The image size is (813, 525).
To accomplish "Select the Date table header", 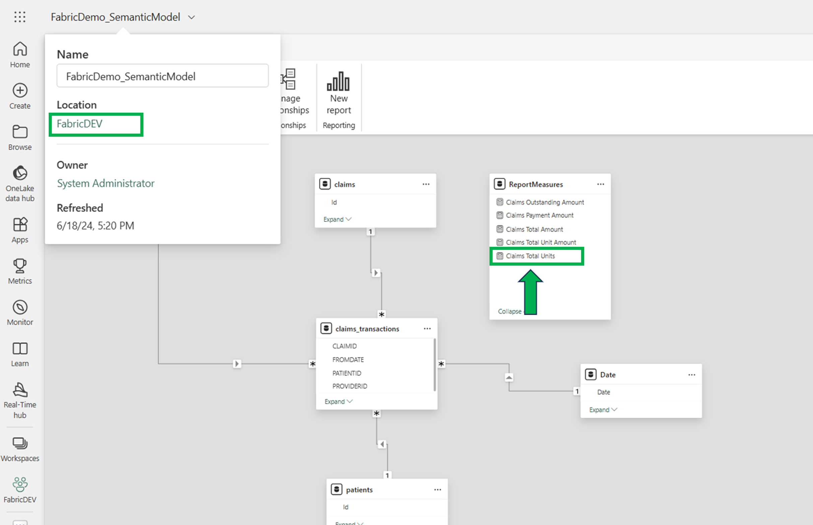I will point(641,375).
